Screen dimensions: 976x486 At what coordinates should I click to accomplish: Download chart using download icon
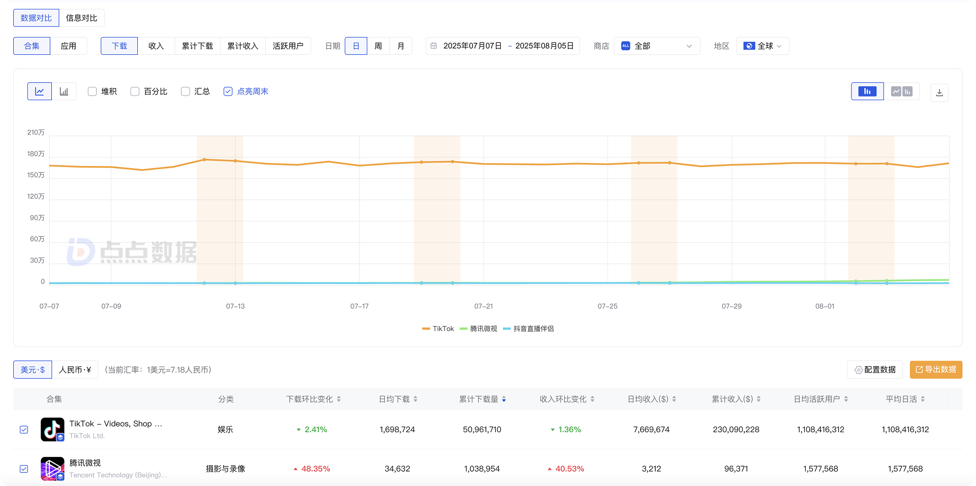(939, 92)
